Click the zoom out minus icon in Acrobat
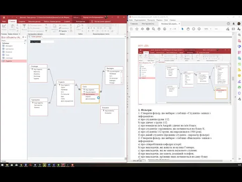The width and height of the screenshot is (242, 182). click(194, 29)
